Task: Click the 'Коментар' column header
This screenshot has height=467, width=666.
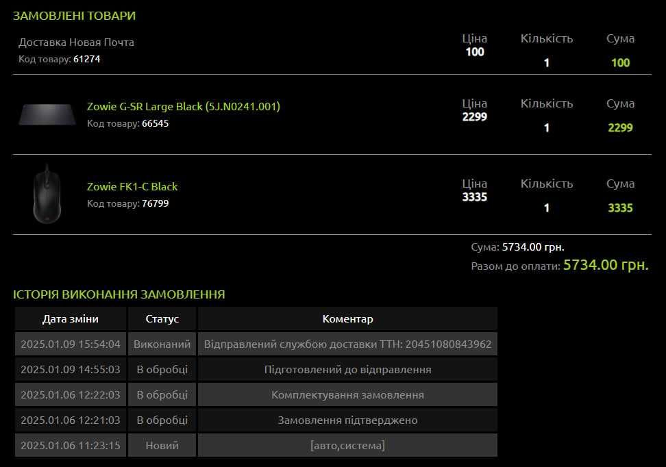Action: pos(347,319)
